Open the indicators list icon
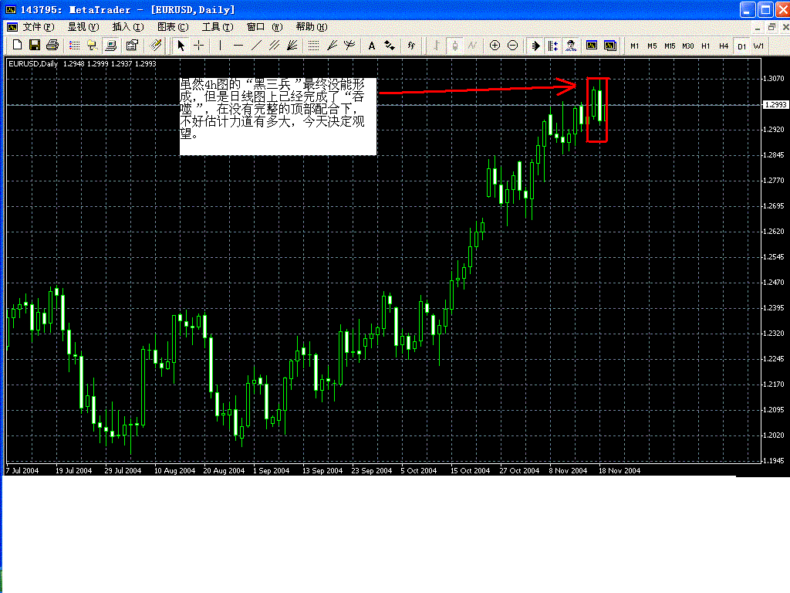This screenshot has width=790, height=593. tap(412, 46)
